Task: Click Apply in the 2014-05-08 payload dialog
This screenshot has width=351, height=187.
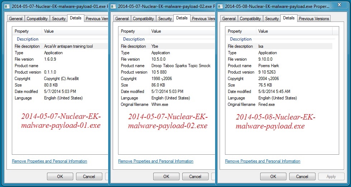Action: click(331, 176)
